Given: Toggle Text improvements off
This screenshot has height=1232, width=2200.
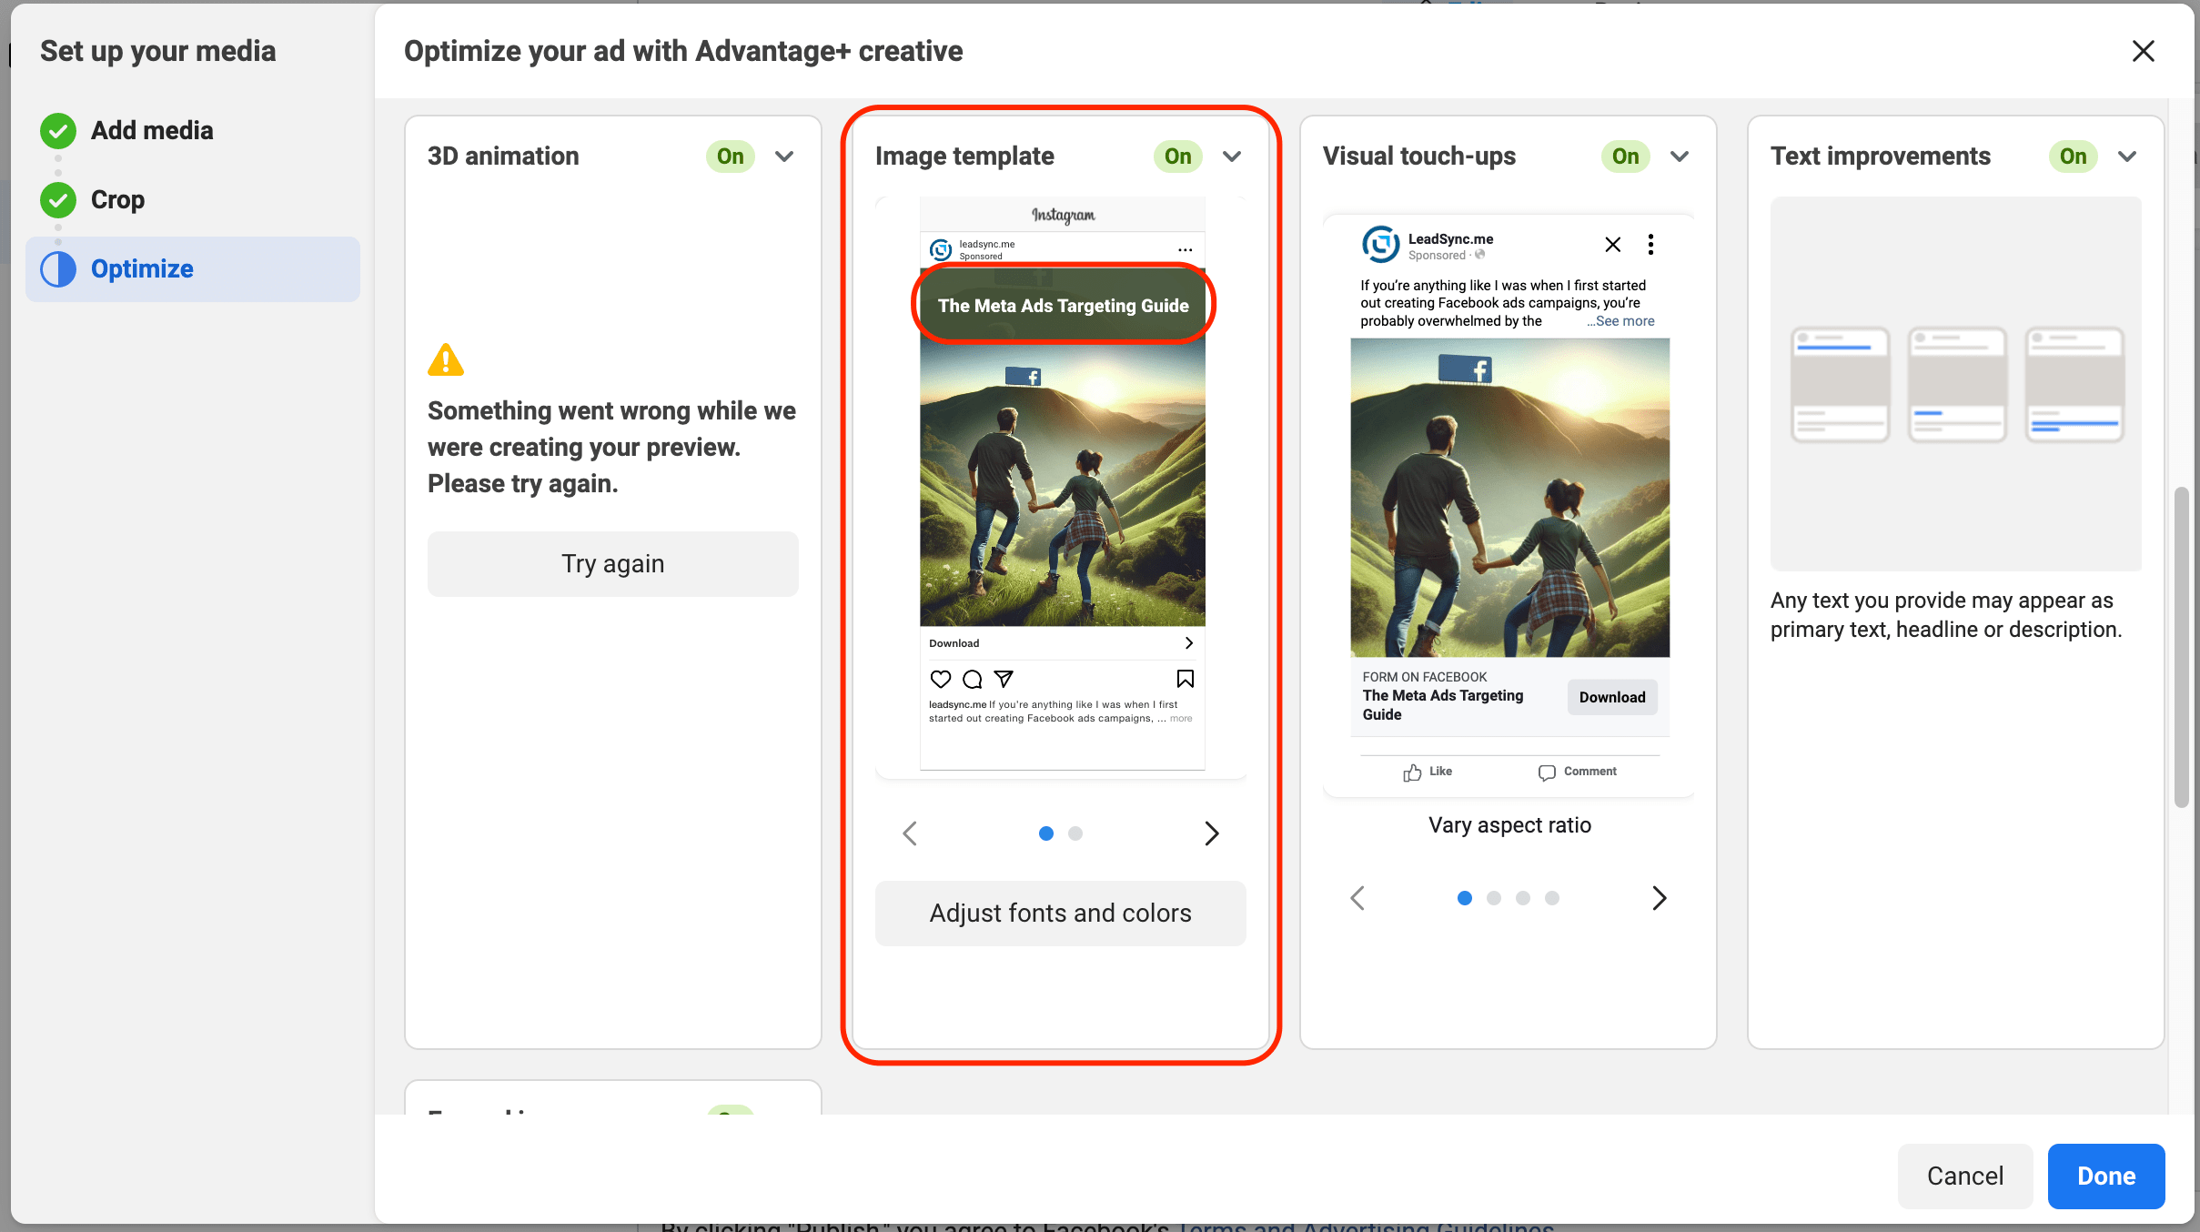Looking at the screenshot, I should [2072, 156].
